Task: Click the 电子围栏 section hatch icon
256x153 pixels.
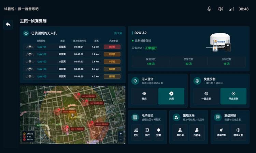Action: pyautogui.click(x=135, y=117)
